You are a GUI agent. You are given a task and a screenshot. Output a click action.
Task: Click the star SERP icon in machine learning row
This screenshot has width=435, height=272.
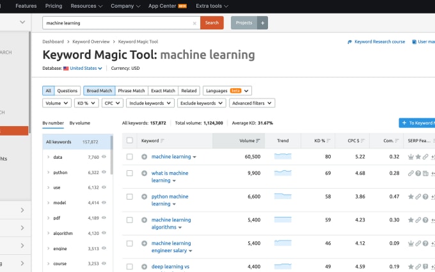(418, 157)
